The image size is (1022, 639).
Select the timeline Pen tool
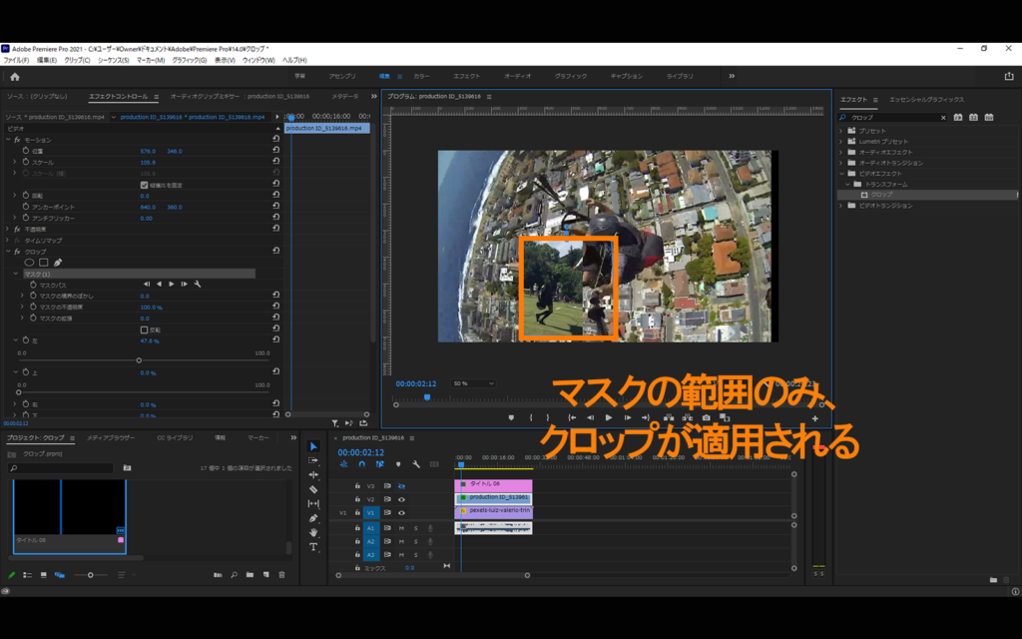tap(313, 518)
